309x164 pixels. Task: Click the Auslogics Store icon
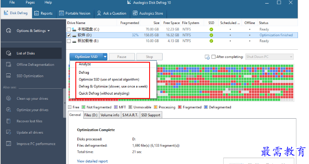click(135, 13)
